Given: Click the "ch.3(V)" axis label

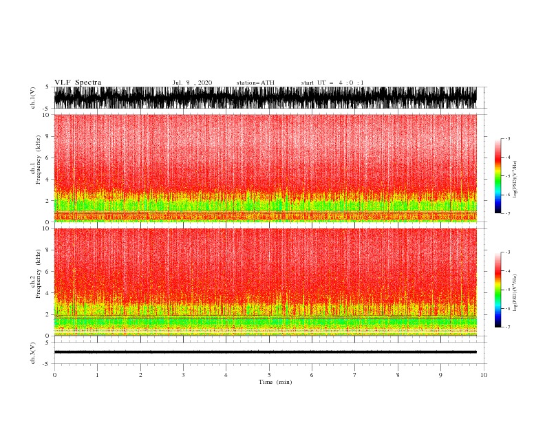Looking at the screenshot, I should pos(33,353).
